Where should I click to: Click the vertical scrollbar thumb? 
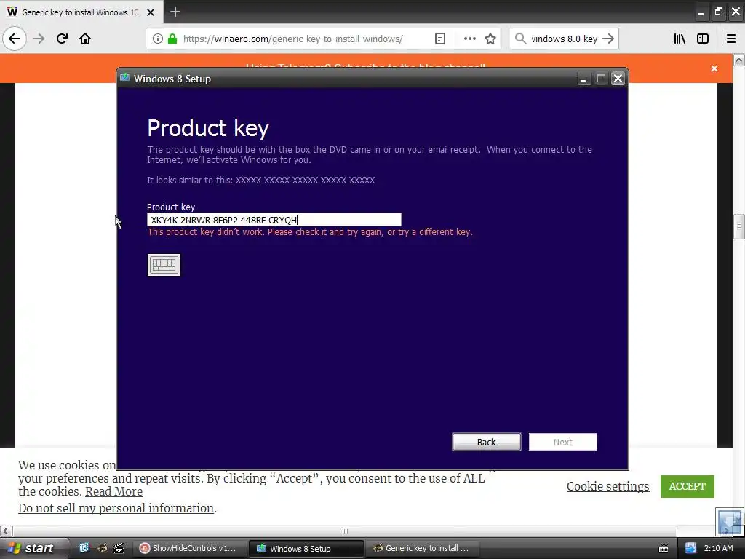click(x=739, y=227)
